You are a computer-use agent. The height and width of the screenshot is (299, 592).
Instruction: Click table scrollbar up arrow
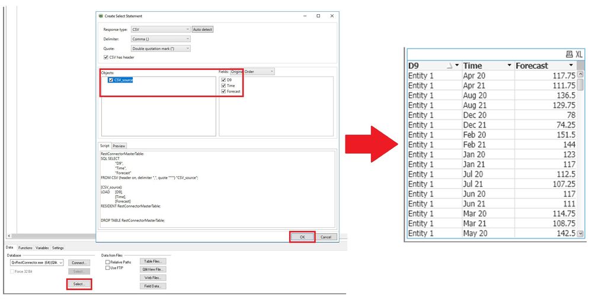coord(581,75)
